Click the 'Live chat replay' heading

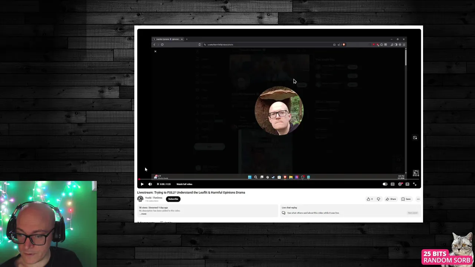click(289, 208)
